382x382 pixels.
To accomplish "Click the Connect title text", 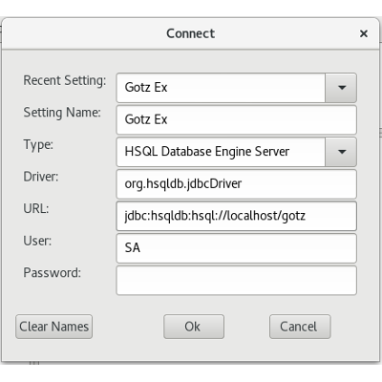I will pos(190,33).
